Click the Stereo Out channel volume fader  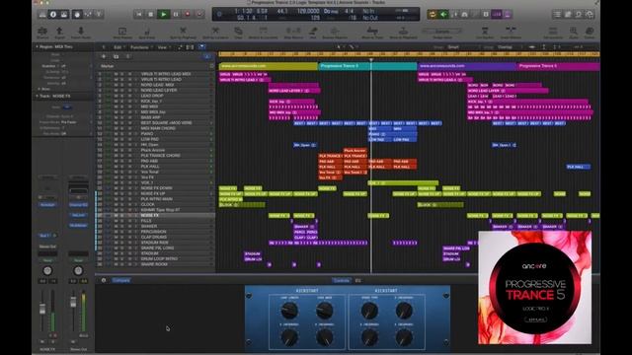pyautogui.click(x=73, y=303)
